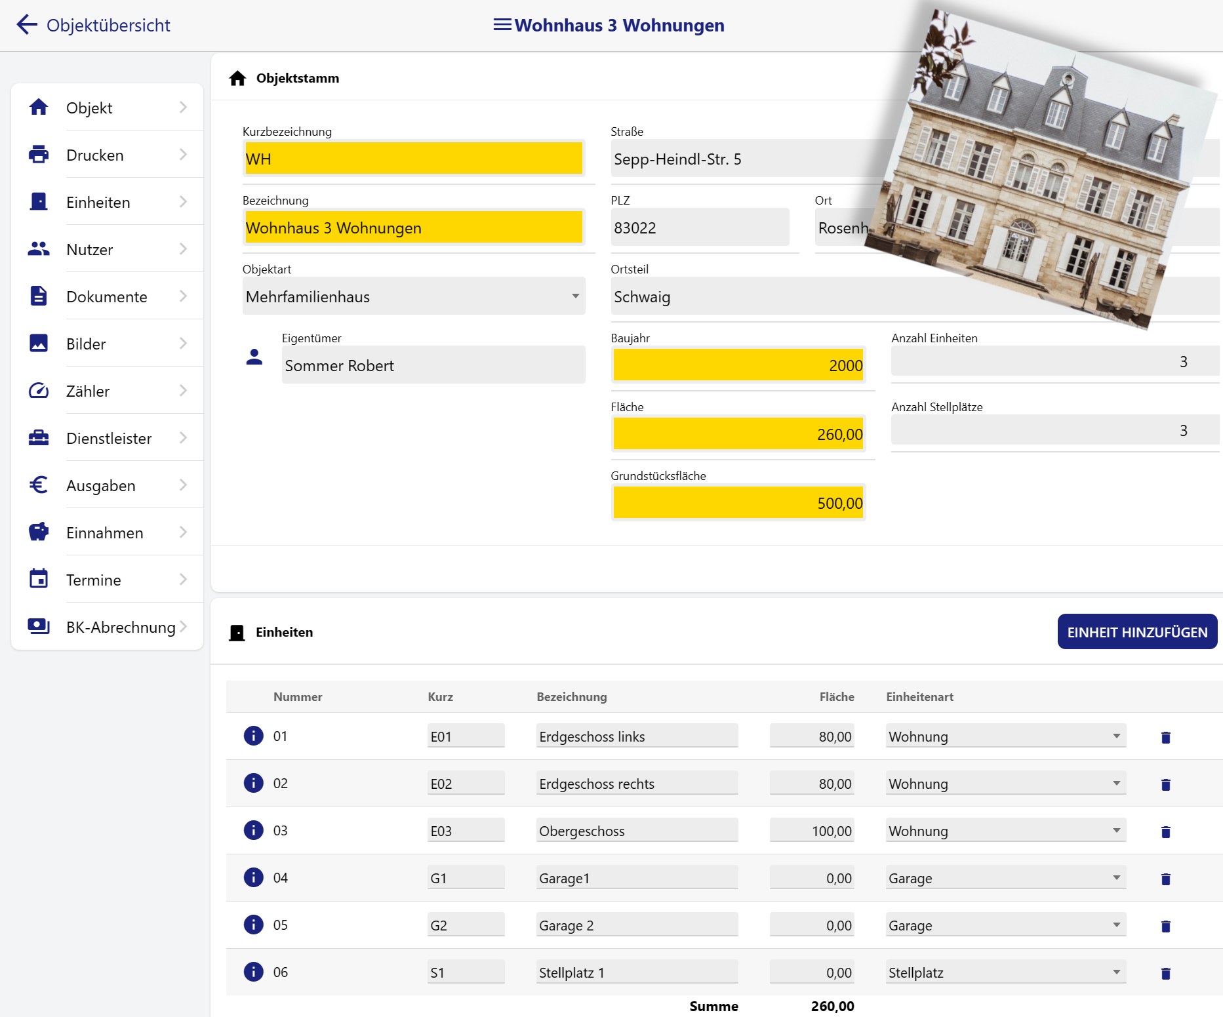Open Einheitenart dropdown for Erdgeschoss links
This screenshot has height=1017, width=1223.
pyautogui.click(x=1006, y=736)
